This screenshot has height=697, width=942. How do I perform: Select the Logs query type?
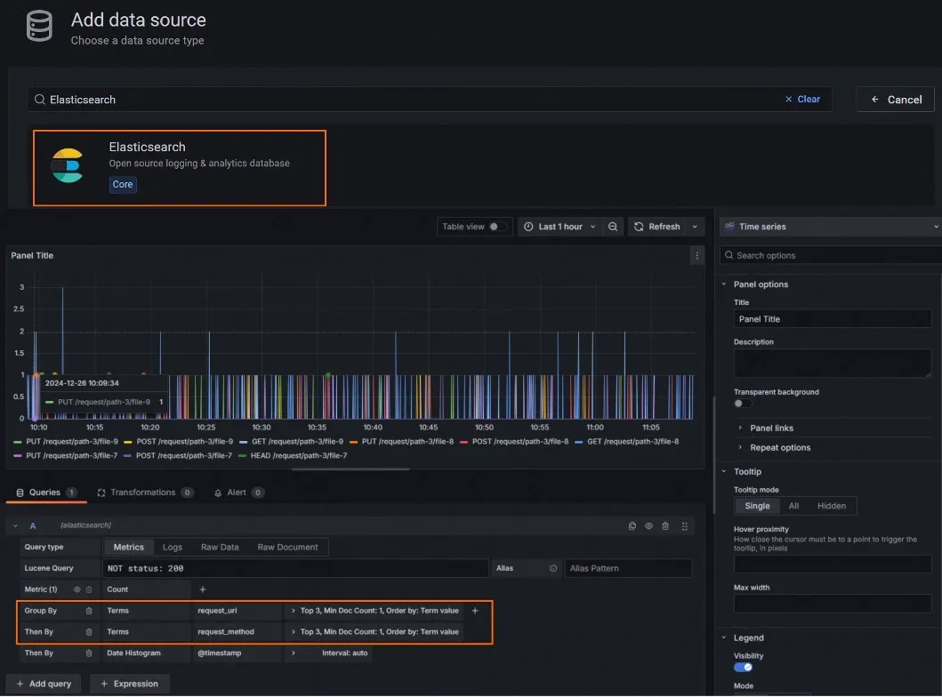172,548
